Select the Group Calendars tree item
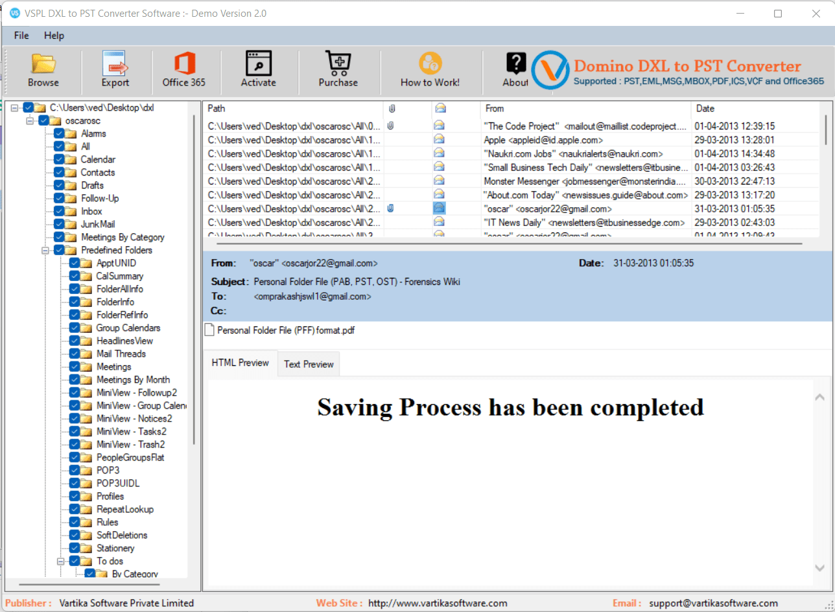835x612 pixels. click(x=128, y=328)
